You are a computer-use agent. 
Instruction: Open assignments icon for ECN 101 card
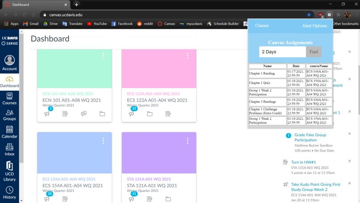tap(65, 114)
